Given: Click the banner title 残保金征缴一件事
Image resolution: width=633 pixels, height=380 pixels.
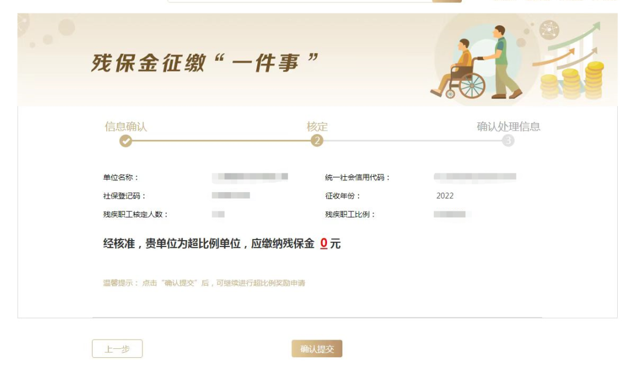Looking at the screenshot, I should click(x=205, y=63).
